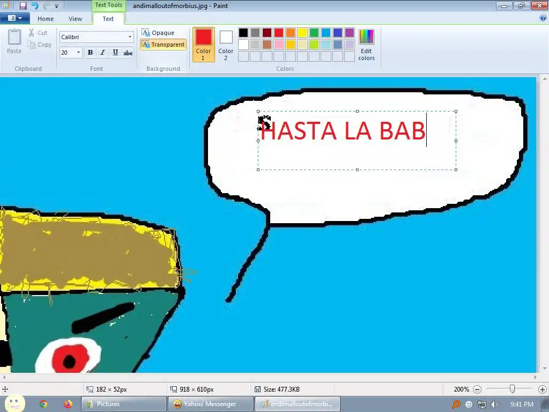
Task: Switch to the Home tab
Action: click(x=46, y=19)
